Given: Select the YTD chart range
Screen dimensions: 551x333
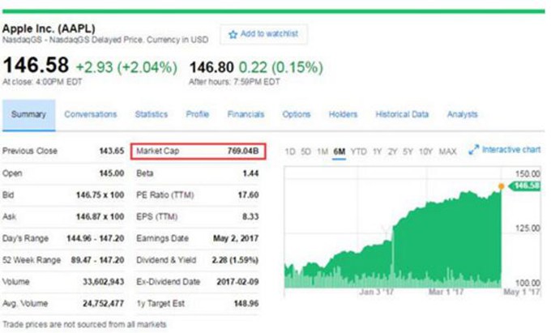Looking at the screenshot, I should coord(359,152).
